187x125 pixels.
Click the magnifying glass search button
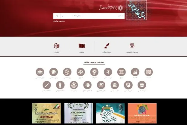pyautogui.click(x=57, y=16)
